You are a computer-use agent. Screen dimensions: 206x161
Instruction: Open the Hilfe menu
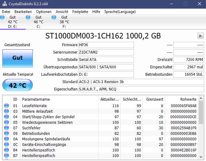[96, 12]
